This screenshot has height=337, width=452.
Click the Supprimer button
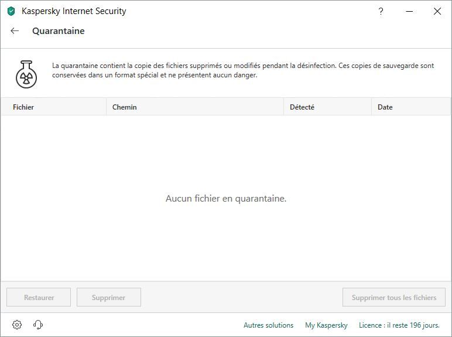108,297
